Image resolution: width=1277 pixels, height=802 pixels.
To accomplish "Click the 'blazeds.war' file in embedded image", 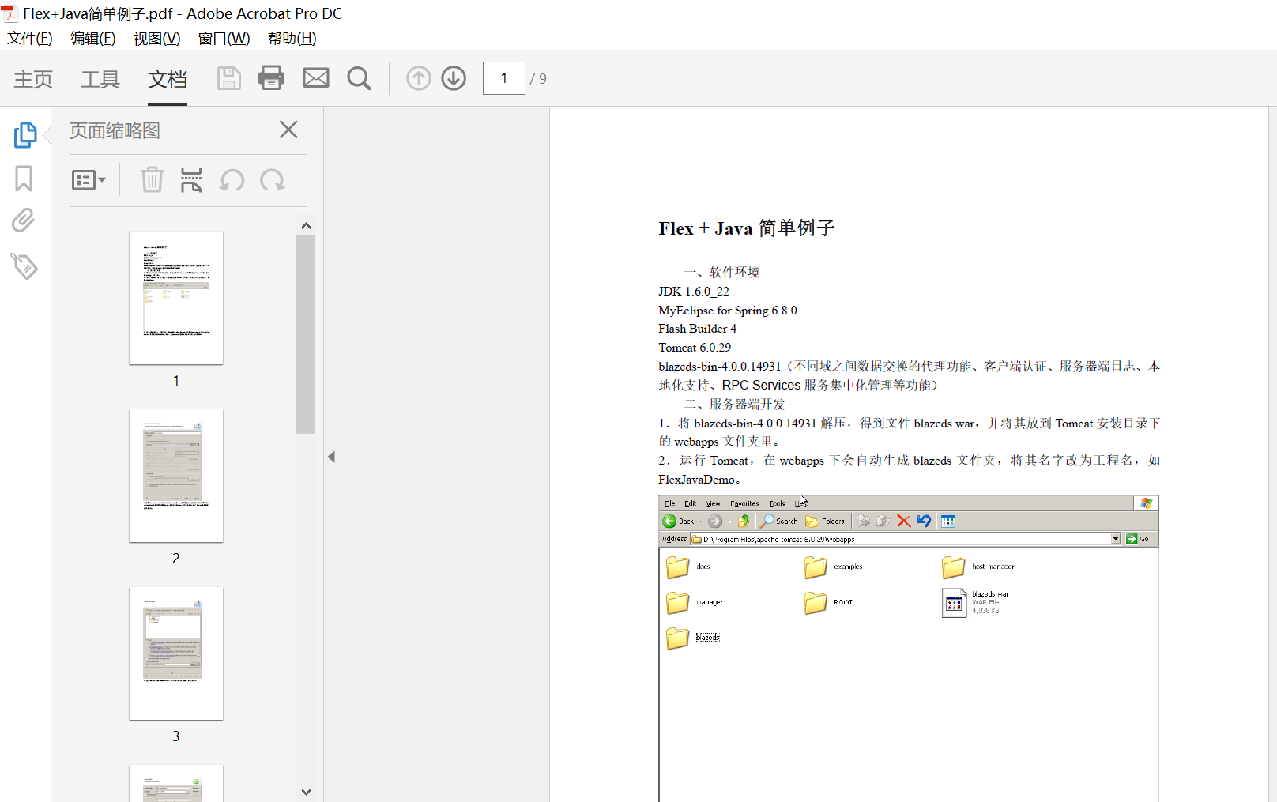I will point(976,602).
